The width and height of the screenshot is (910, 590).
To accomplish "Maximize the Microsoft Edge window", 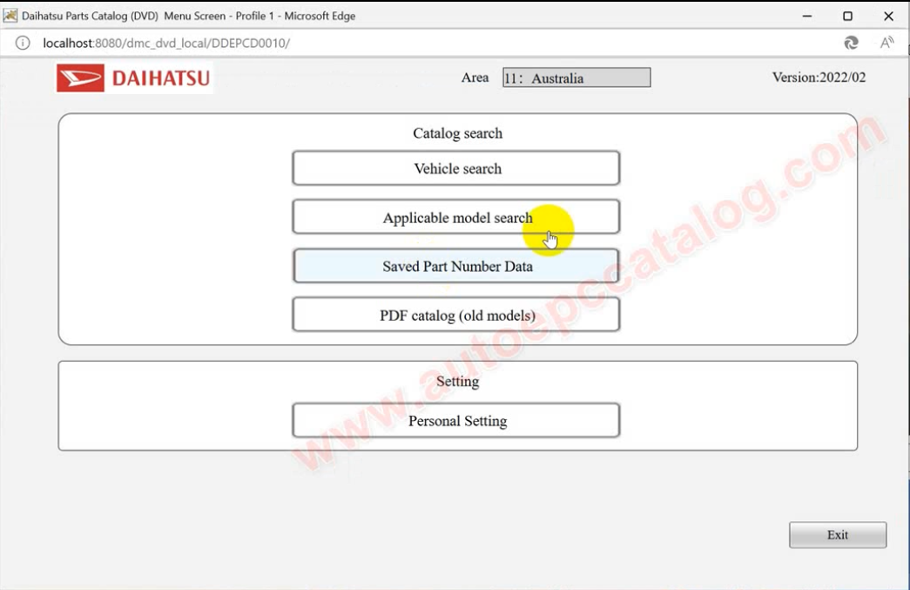I will [x=847, y=16].
